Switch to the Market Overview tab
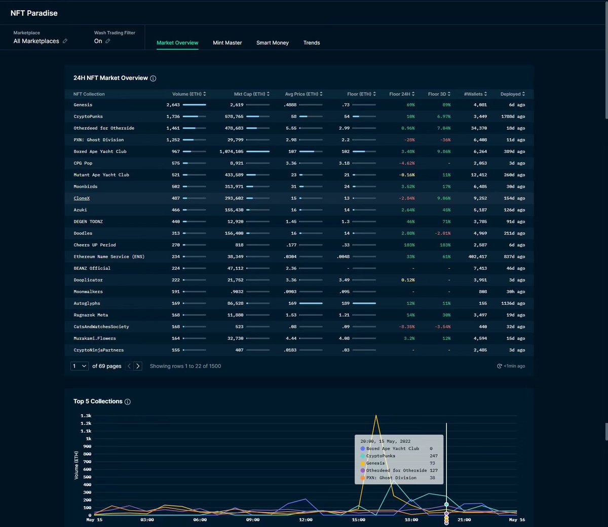The image size is (608, 527). point(177,43)
